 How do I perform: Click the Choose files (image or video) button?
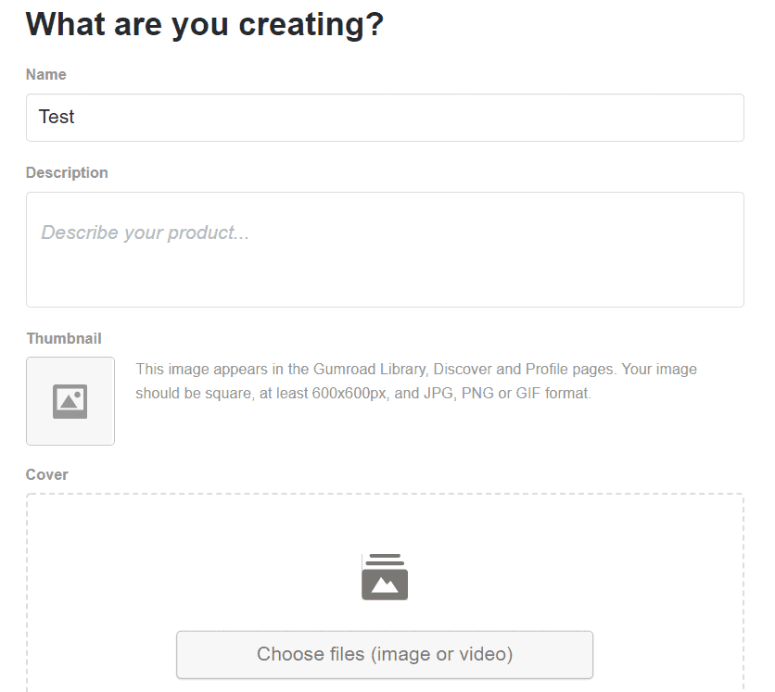[x=384, y=654]
